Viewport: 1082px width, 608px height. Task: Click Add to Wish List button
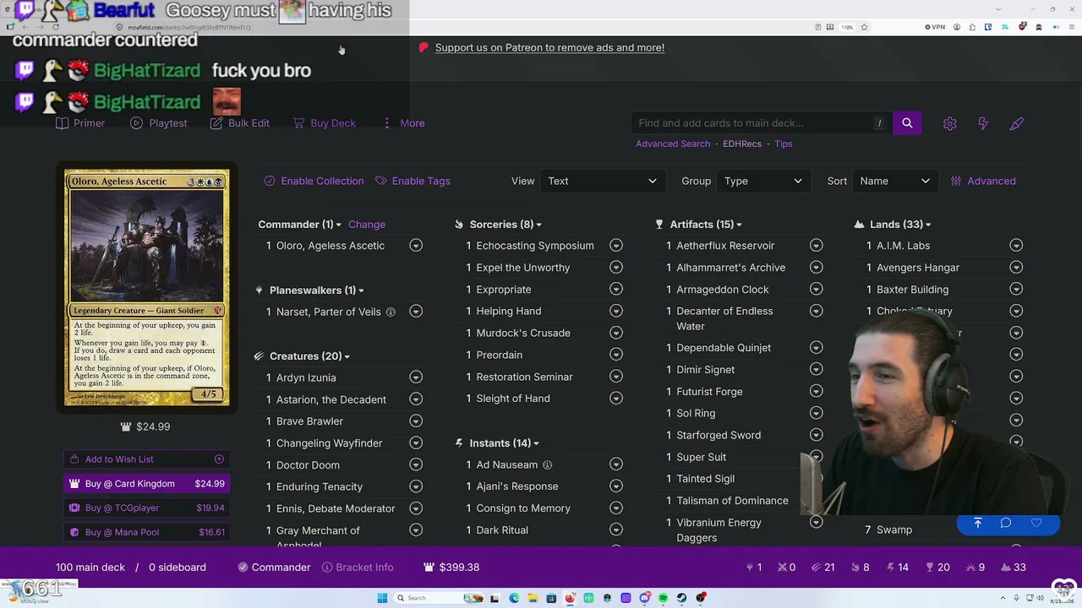[147, 459]
